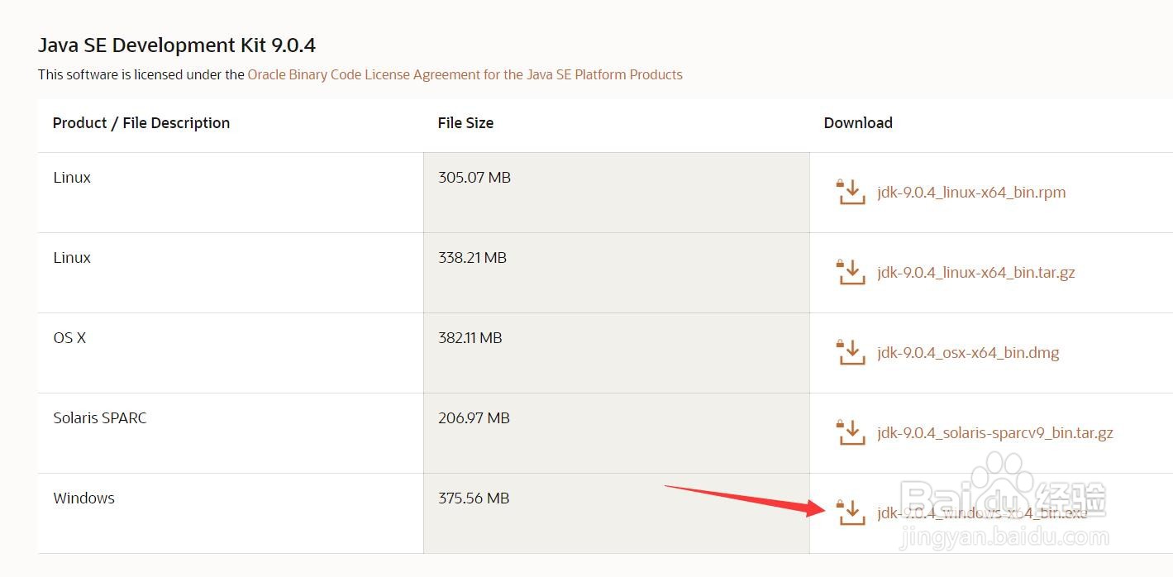Click the download icon beside the linux-x64 tar.gz file
The image size is (1173, 577).
point(851,272)
